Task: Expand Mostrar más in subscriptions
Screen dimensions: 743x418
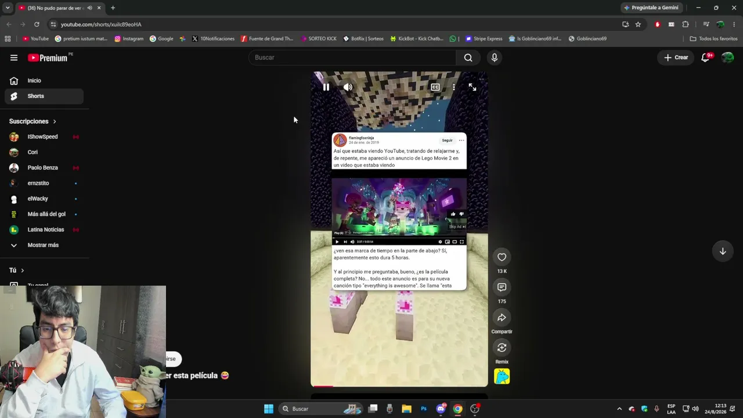Action: pos(44,245)
